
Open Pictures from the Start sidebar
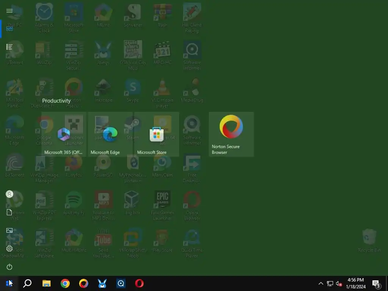pyautogui.click(x=9, y=230)
